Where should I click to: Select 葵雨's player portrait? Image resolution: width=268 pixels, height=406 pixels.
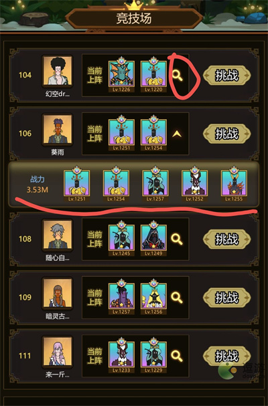tap(58, 130)
